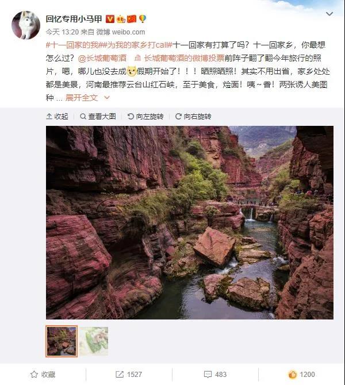The width and height of the screenshot is (345, 385).
Task: Click the user avatar dog photo
Action: 26,25
